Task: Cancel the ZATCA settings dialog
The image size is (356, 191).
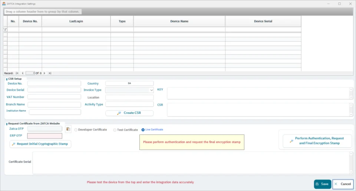Action: [343, 184]
